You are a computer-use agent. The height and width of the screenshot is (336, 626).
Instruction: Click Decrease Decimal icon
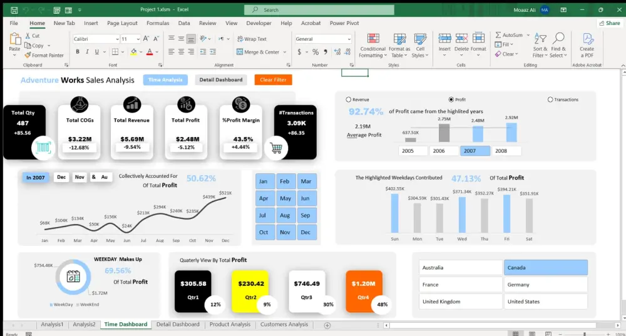(x=347, y=52)
